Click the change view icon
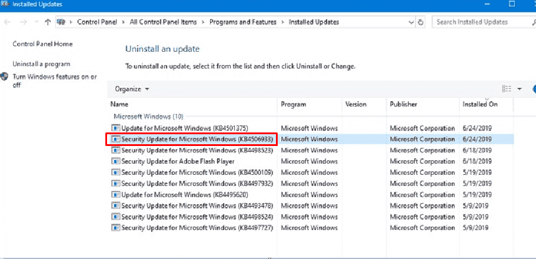The image size is (536, 259). 507,89
